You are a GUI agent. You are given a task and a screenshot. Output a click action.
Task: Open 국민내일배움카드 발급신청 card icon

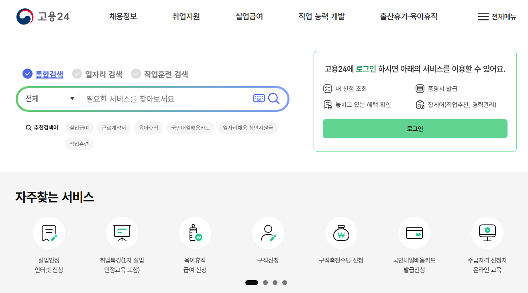click(414, 233)
